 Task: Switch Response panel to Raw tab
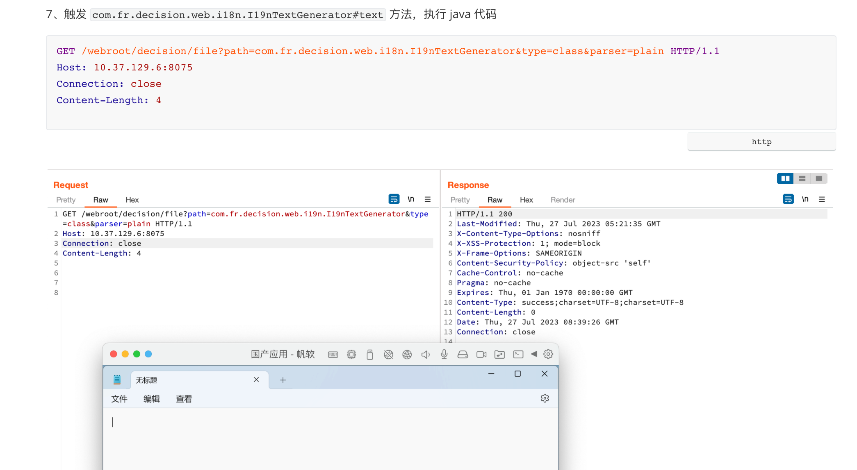pos(495,200)
